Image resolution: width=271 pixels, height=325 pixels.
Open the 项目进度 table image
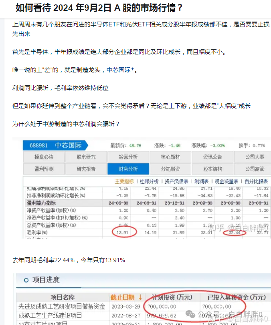click(142, 299)
